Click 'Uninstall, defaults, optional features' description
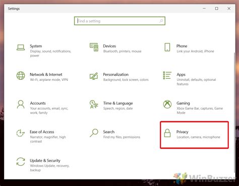This screenshot has height=186, width=239. click(196, 82)
